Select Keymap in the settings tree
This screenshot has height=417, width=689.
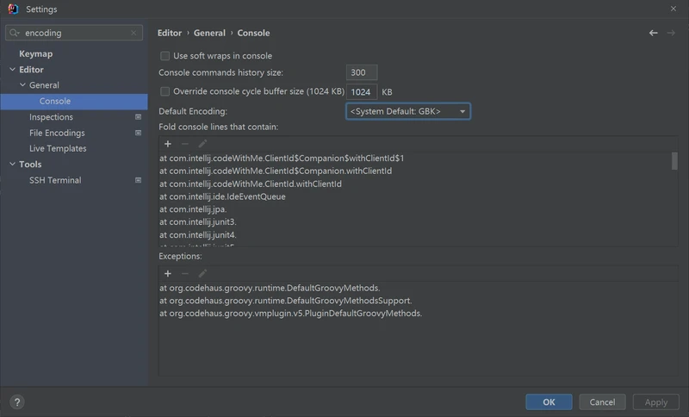pos(36,53)
